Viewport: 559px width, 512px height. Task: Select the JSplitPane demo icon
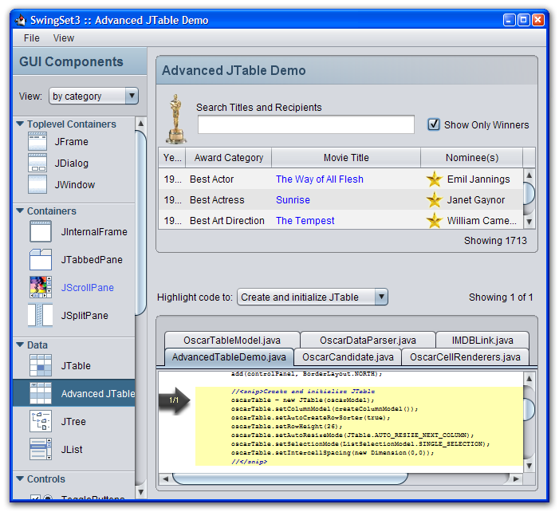pos(40,316)
